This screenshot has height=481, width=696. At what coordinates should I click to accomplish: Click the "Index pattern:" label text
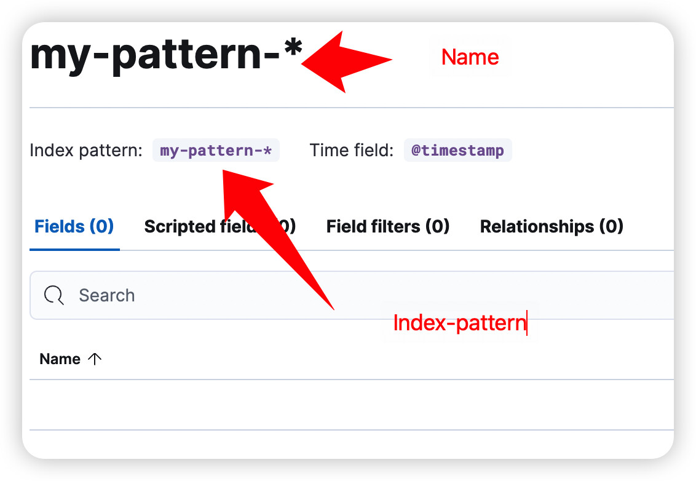[x=86, y=151]
